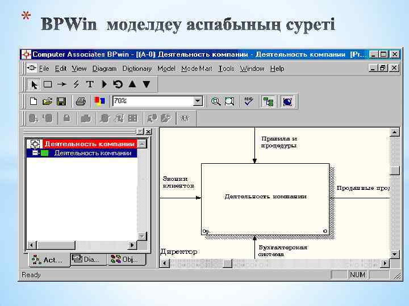The height and width of the screenshot is (306, 409).
Task: Select the blue Деятельность компании activity row
Action: [93, 153]
